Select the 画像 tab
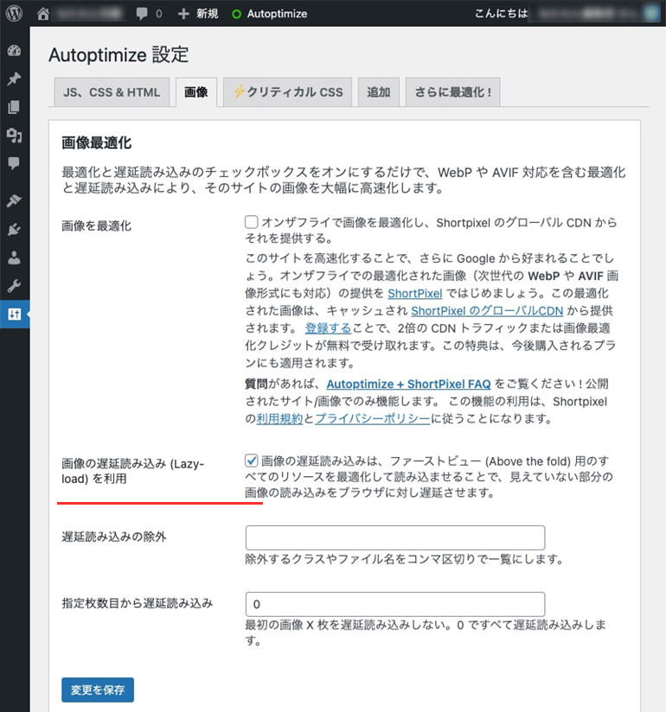666x712 pixels. coord(196,92)
